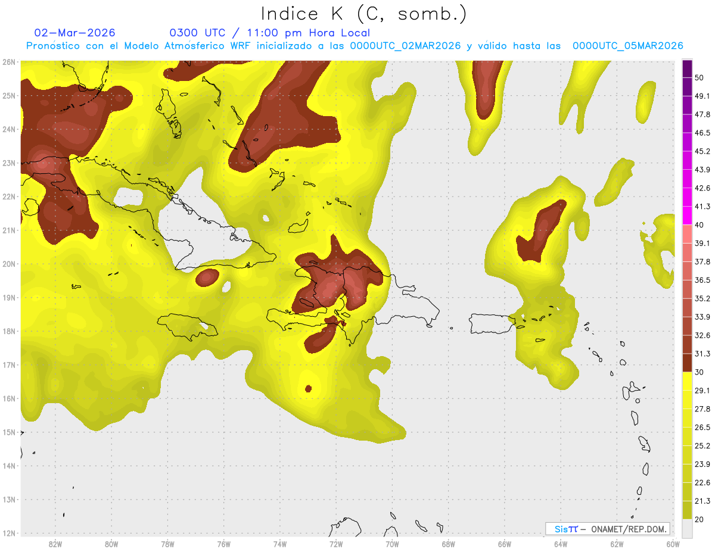Click the color bar label "49.1"
Image resolution: width=715 pixels, height=552 pixels.
point(703,96)
